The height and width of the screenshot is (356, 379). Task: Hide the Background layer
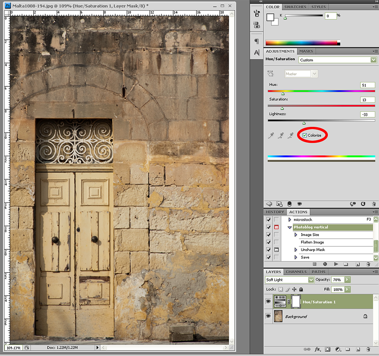tap(268, 316)
